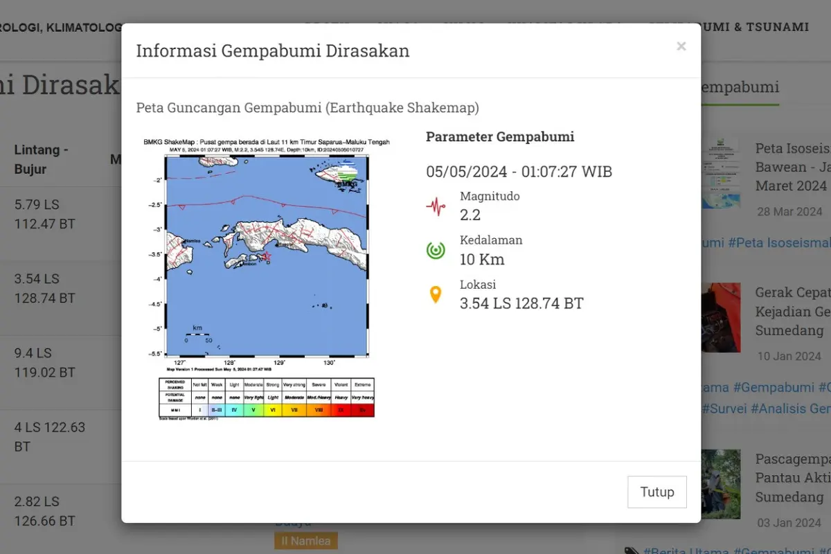The height and width of the screenshot is (554, 831).
Task: Select the 28 Mar 2024 article date
Action: click(x=789, y=212)
